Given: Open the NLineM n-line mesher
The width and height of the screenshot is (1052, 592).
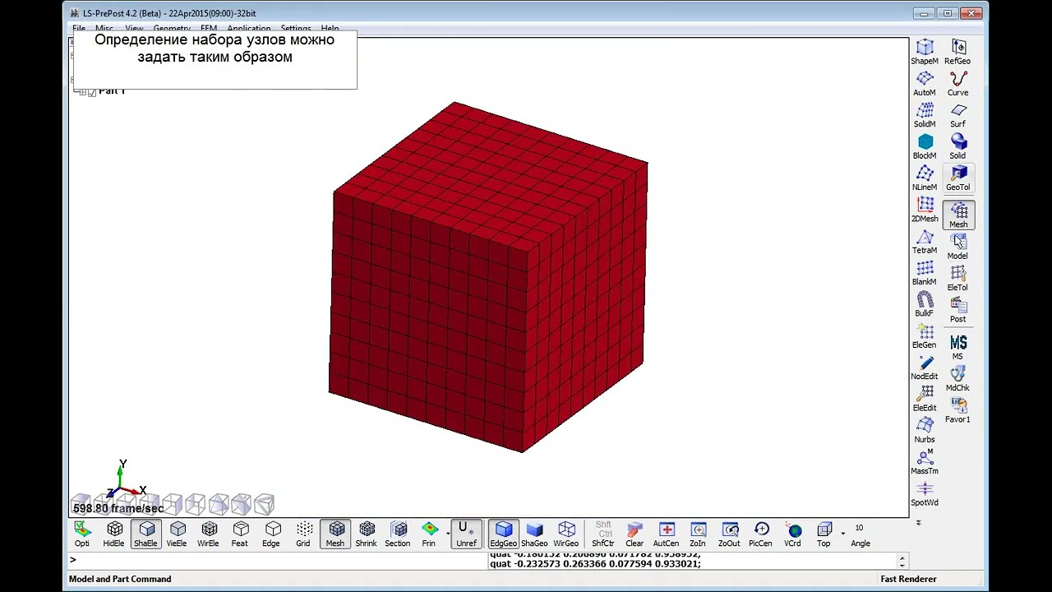Looking at the screenshot, I should [x=925, y=178].
